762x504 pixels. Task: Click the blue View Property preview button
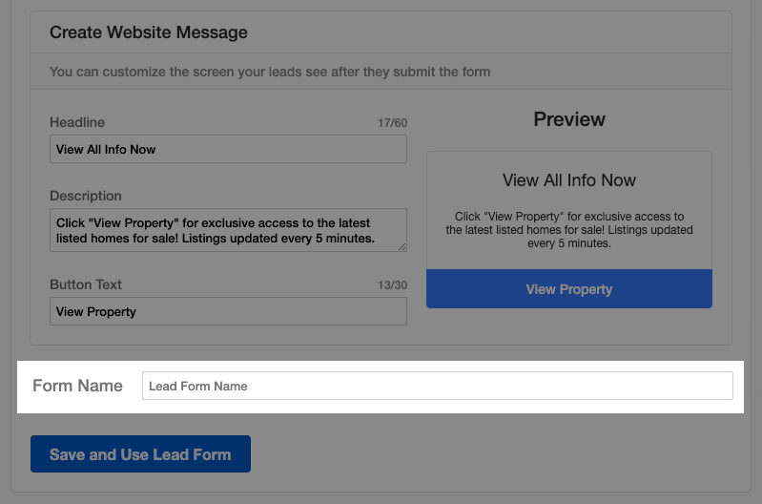point(569,289)
